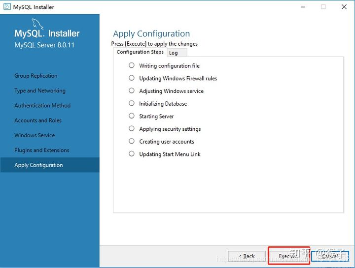Select the Applying security settings indicator
The height and width of the screenshot is (268, 355).
(x=132, y=129)
